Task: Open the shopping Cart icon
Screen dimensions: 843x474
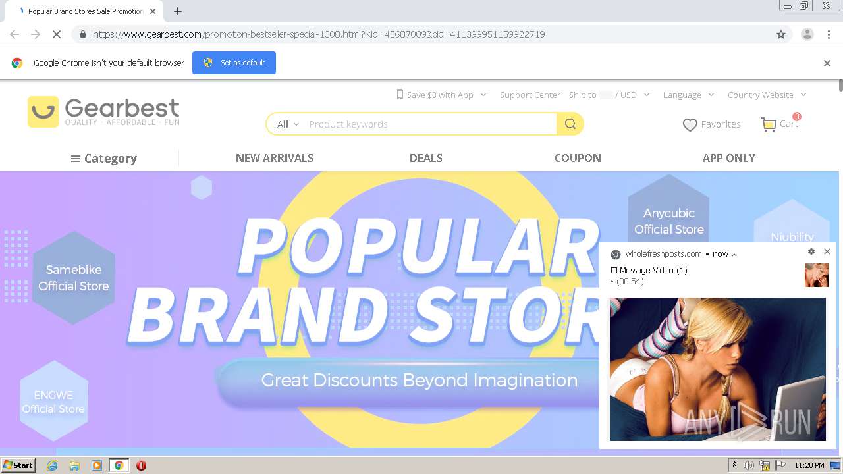Action: pos(769,124)
